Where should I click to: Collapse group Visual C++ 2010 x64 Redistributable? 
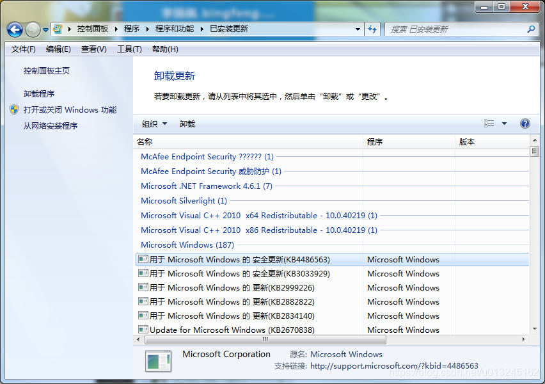click(259, 215)
